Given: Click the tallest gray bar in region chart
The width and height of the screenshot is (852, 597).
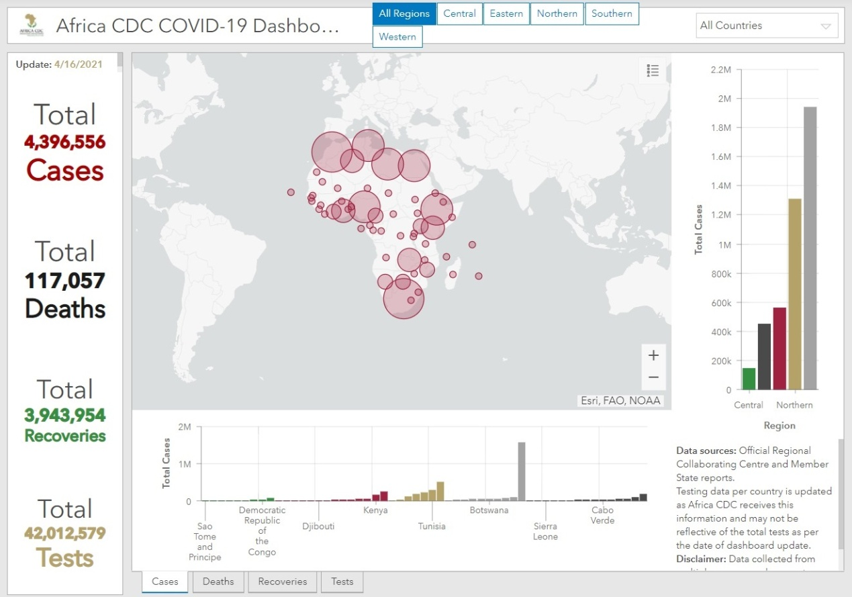Looking at the screenshot, I should coord(810,248).
